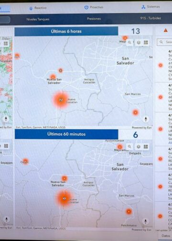This screenshot has height=241, width=172.
Task: Open the Reactivo tab
Action: 38,8
